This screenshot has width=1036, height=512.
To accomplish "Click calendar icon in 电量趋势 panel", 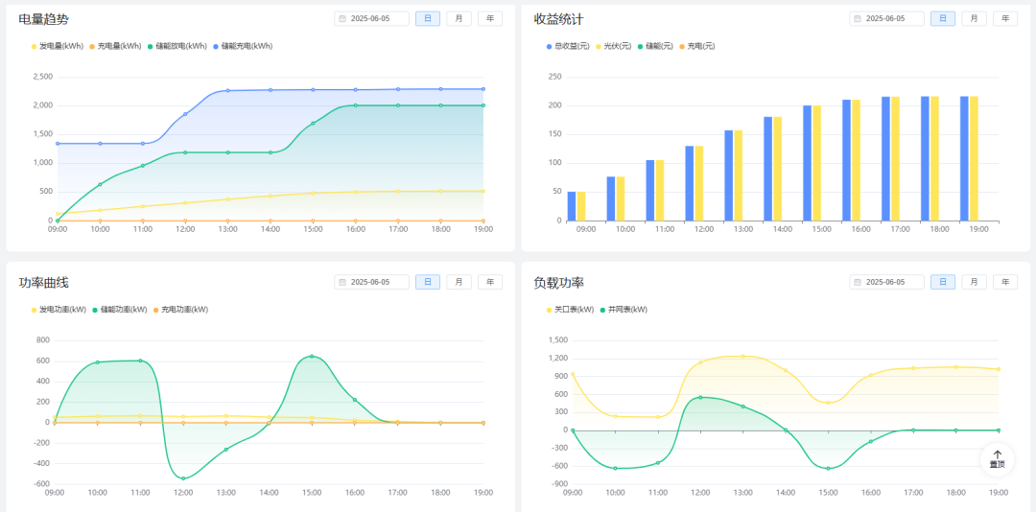I will click(x=342, y=18).
